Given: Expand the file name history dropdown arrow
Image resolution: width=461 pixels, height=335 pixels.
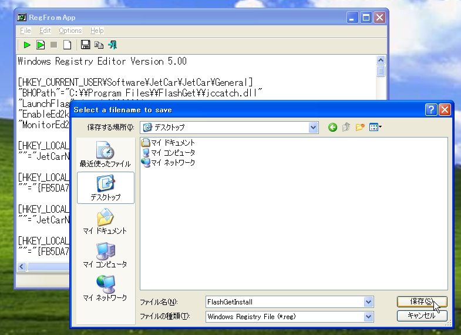Looking at the screenshot, I should 368,302.
